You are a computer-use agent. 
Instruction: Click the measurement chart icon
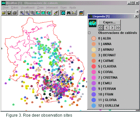coord(74,13)
